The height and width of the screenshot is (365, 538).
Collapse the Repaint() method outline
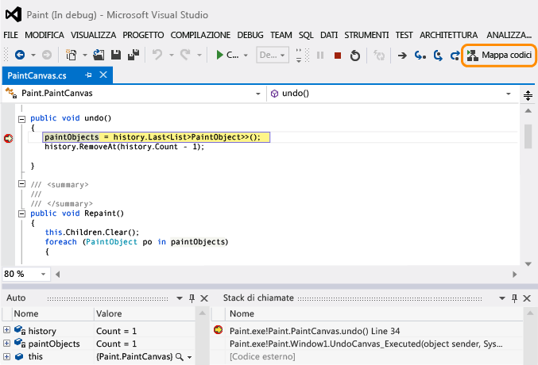point(21,214)
